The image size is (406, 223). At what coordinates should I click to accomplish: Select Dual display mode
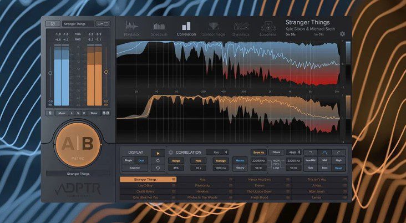click(x=141, y=160)
